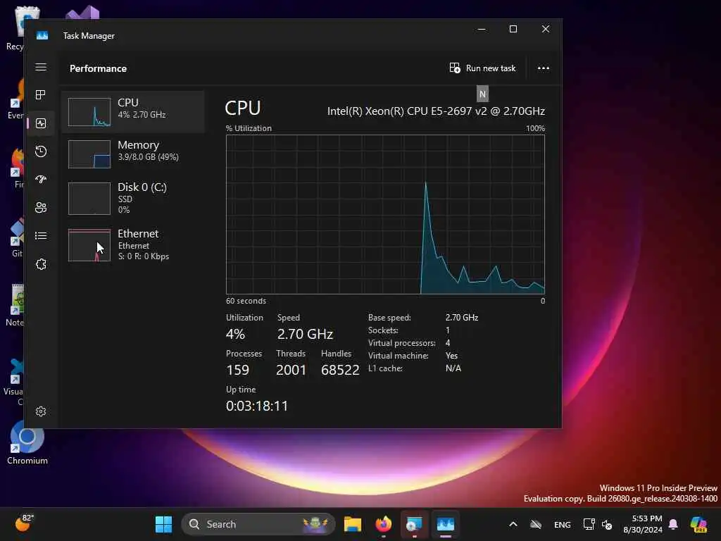Click the Disk 0 mini graph thumbnail
Screen dimensions: 721x541
point(89,199)
